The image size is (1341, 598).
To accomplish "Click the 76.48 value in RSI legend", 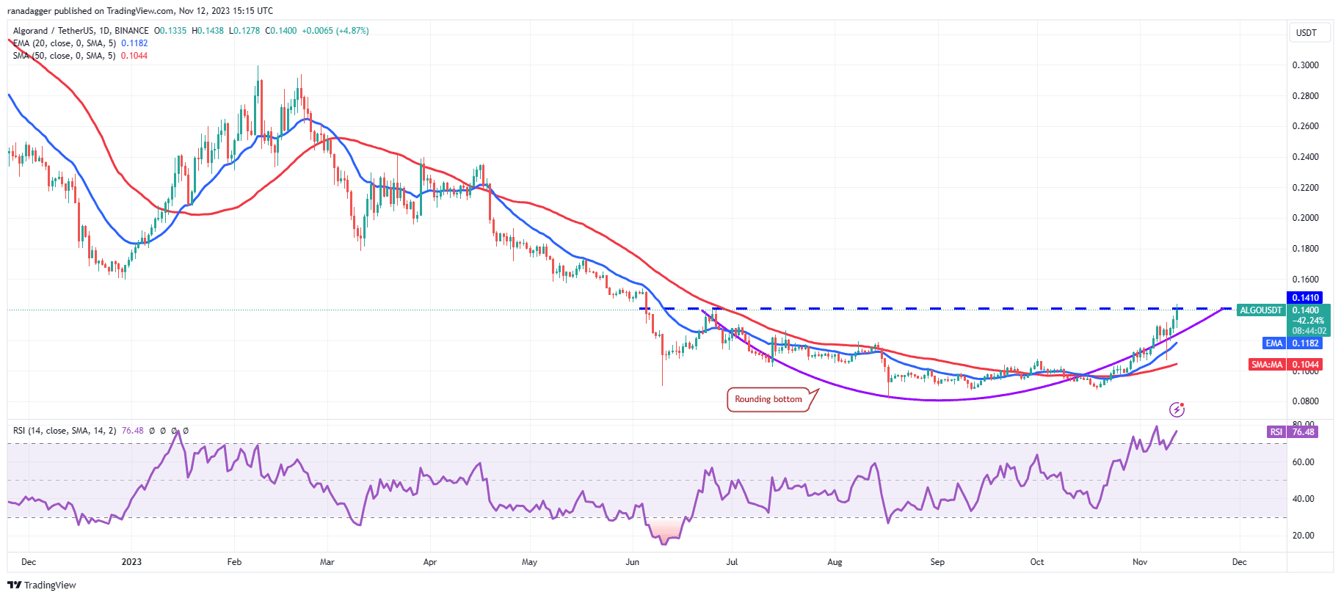I will click(x=133, y=431).
